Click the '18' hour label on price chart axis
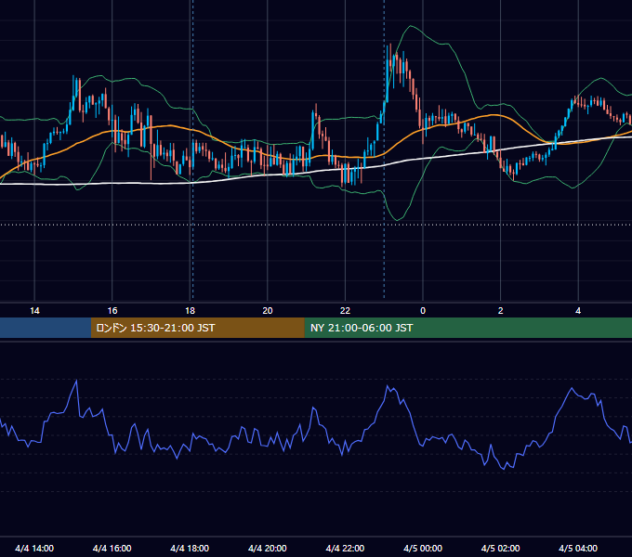Viewport: 632px width, 557px height. pyautogui.click(x=190, y=311)
